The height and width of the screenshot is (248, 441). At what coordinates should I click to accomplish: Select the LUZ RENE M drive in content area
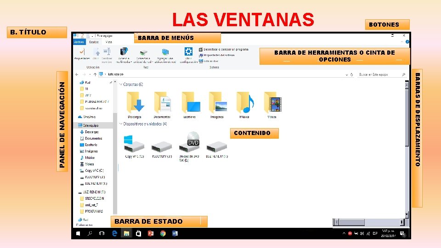[x=217, y=149]
